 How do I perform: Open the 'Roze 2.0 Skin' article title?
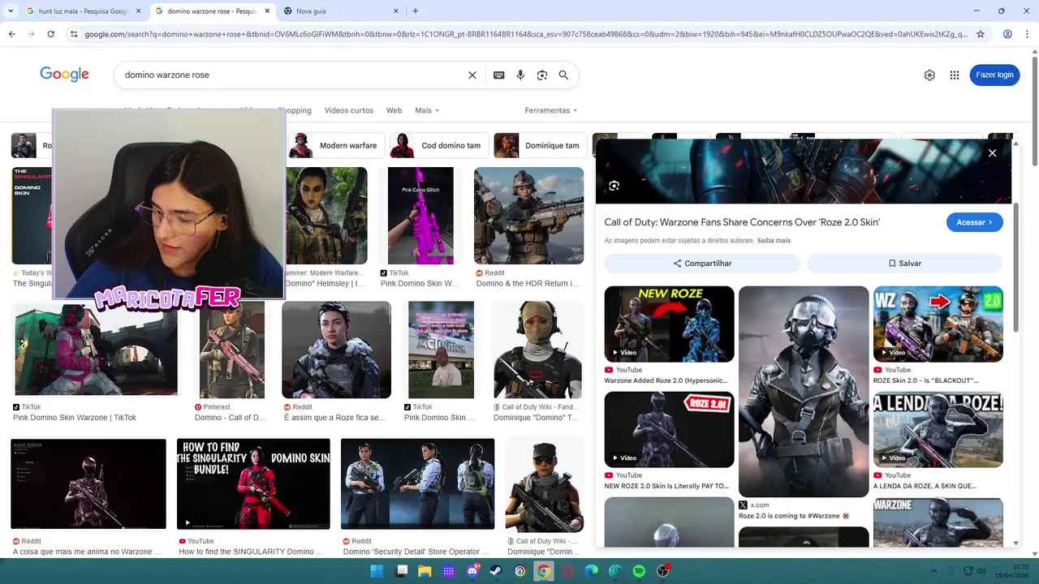(742, 222)
